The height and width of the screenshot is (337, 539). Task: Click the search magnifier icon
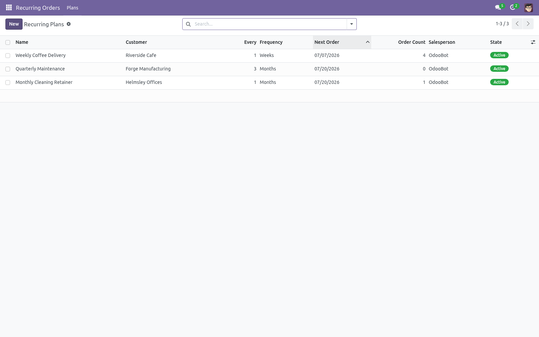[x=188, y=24]
